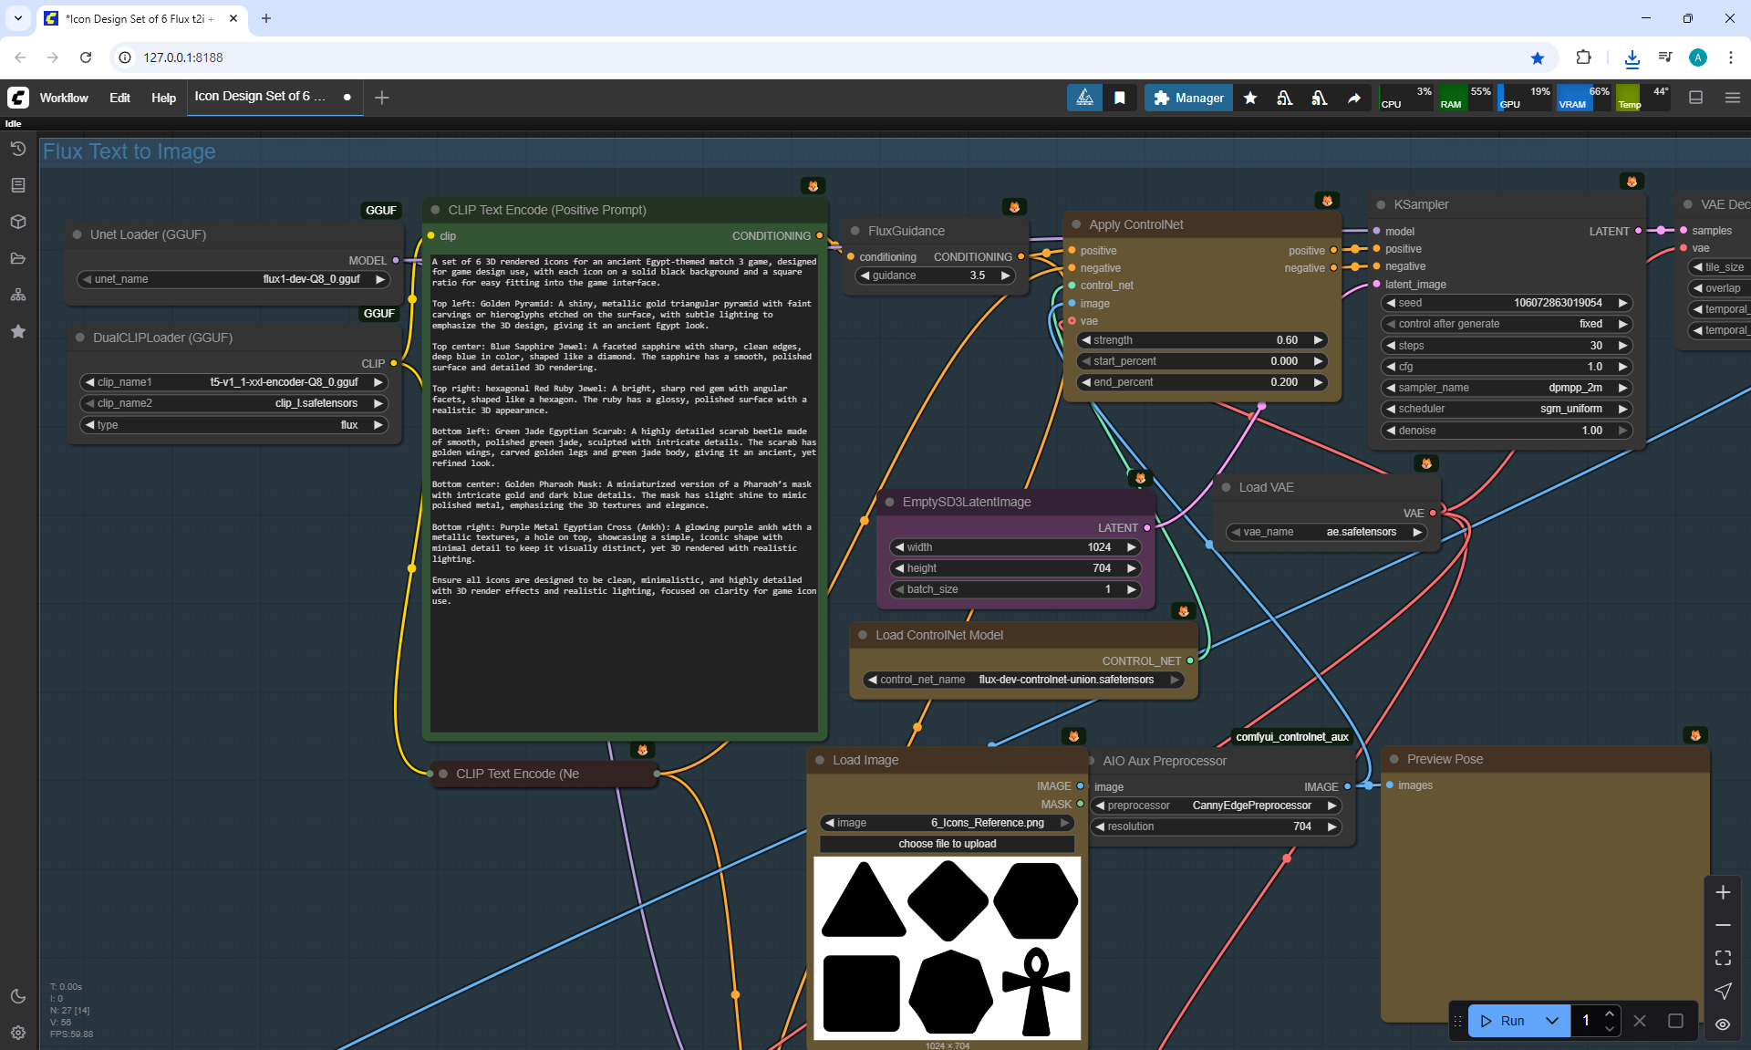
Task: Open the Run button dropdown chevron
Action: 1551,1021
